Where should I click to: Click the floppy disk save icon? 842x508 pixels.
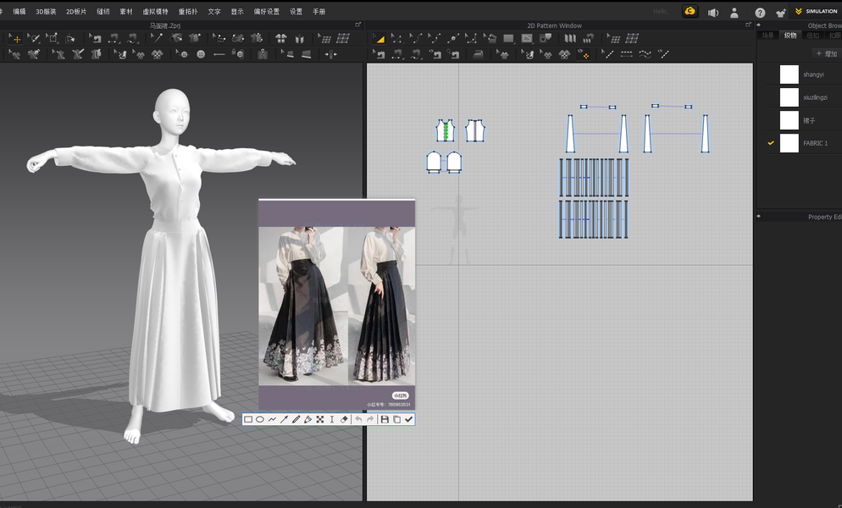385,419
